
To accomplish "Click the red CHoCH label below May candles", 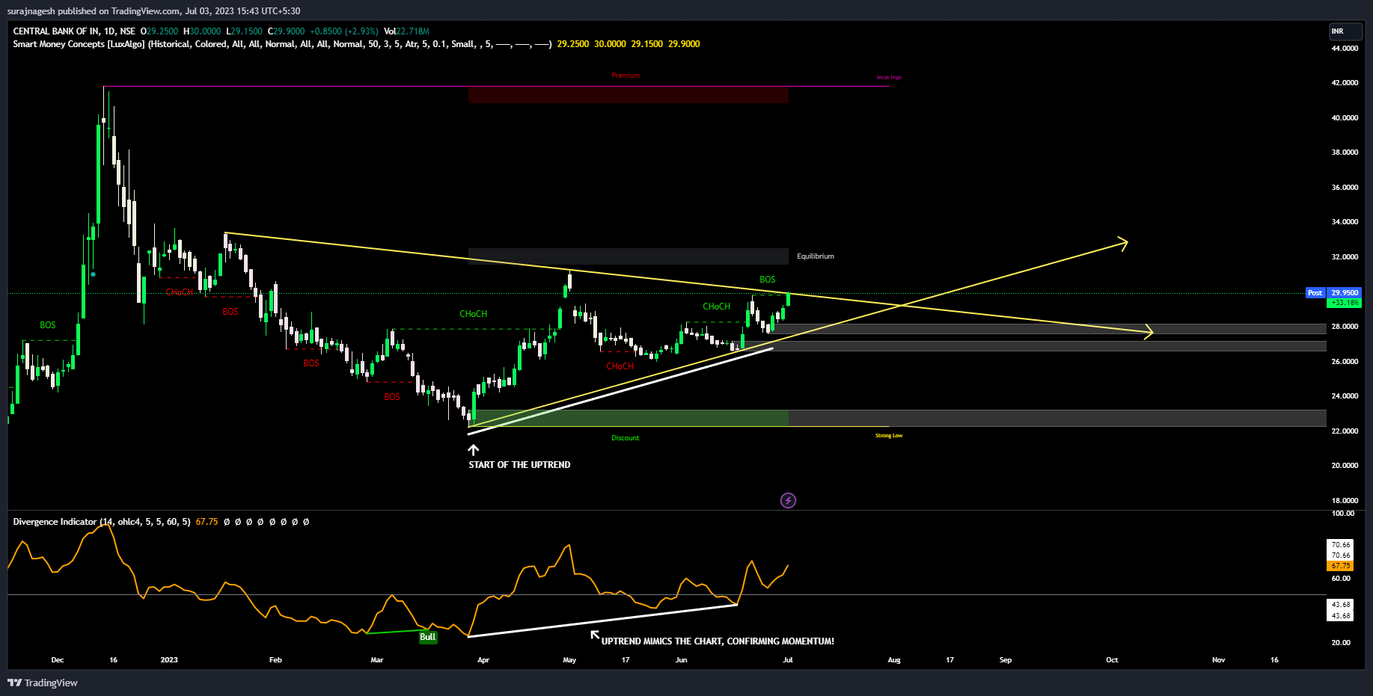I will pos(620,366).
